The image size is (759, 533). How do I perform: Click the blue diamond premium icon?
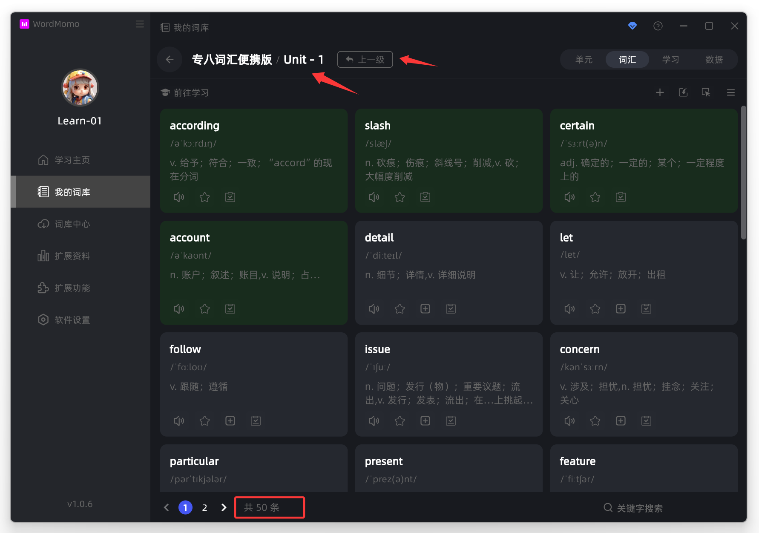tap(632, 26)
